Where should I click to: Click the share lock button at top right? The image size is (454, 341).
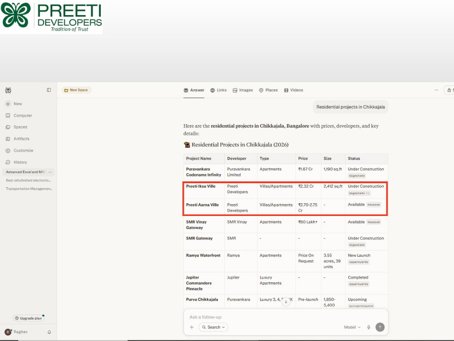point(449,90)
